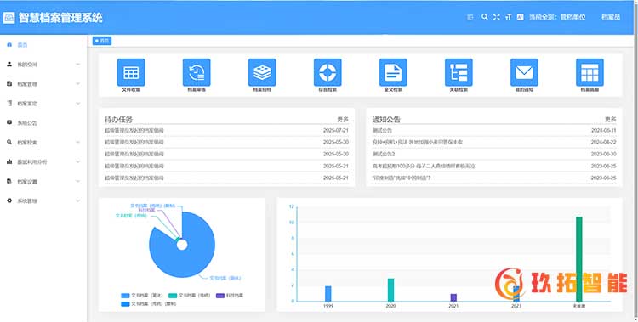Open 系统管理 gear item in sidebar
Screen dimensions: 638x322
(43, 201)
